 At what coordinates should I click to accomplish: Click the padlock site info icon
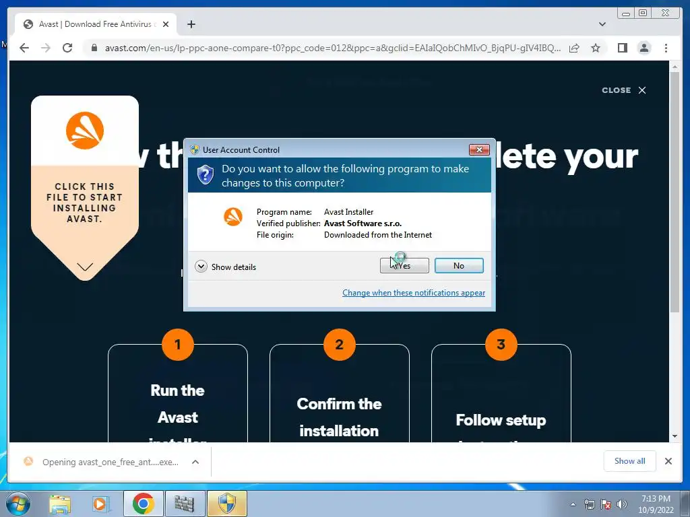94,48
